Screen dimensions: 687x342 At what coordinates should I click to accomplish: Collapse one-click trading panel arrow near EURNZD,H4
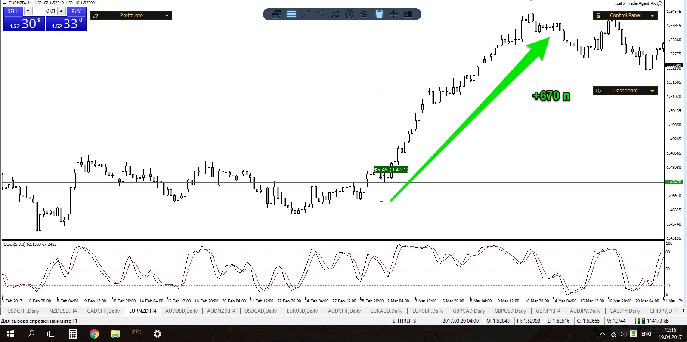click(5, 3)
